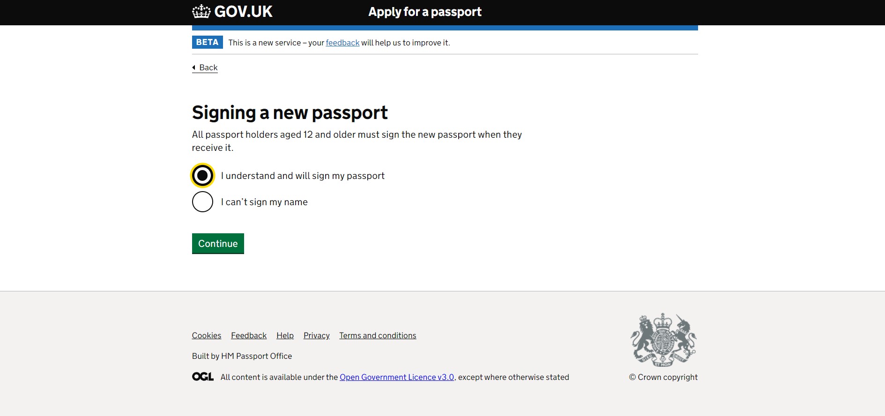Click the Back arrow icon
Viewport: 885px width, 416px height.
click(x=194, y=67)
